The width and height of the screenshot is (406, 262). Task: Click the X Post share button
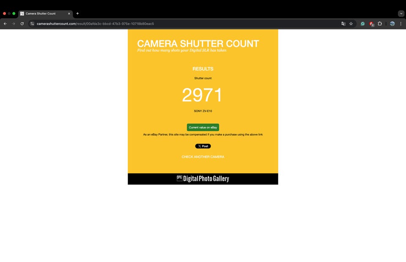coord(203,146)
